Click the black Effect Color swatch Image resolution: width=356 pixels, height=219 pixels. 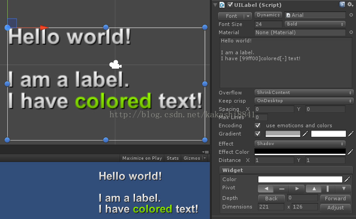coord(300,152)
